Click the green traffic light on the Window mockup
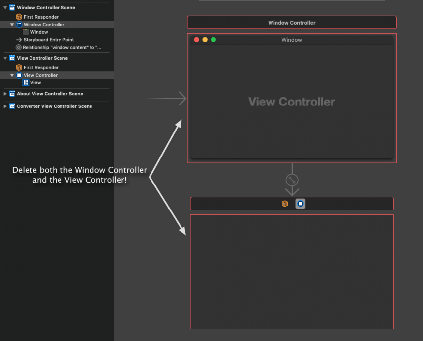This screenshot has width=423, height=341. (x=212, y=39)
